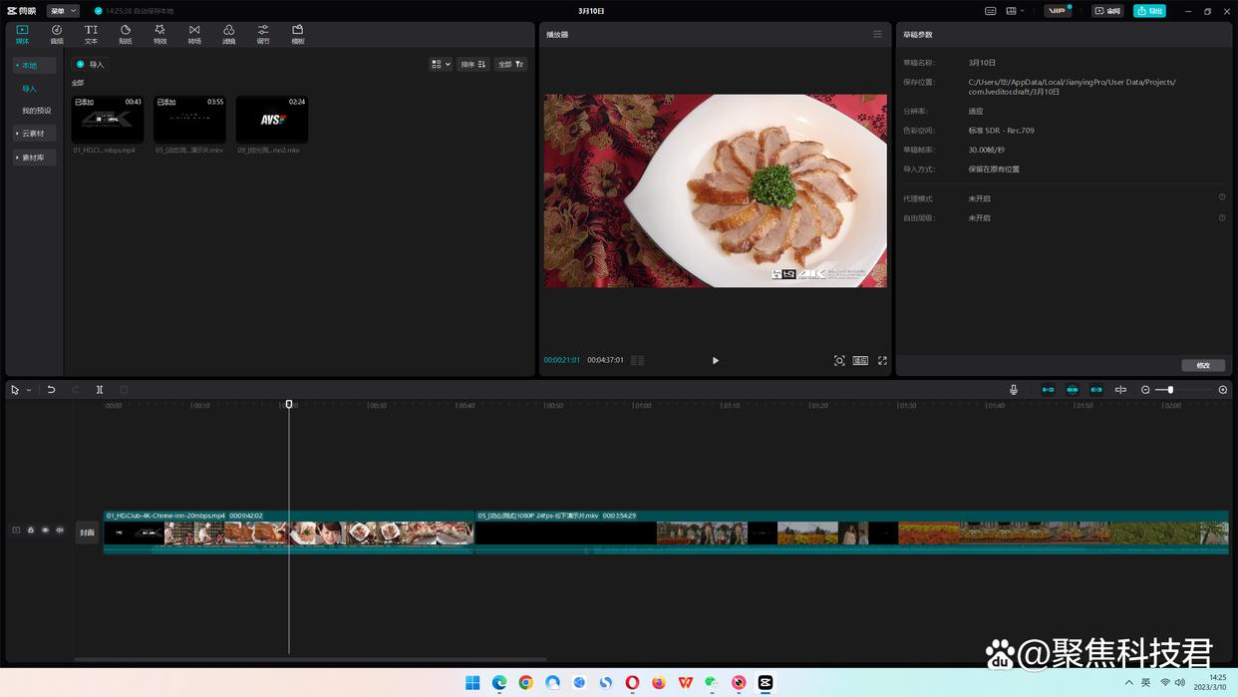The width and height of the screenshot is (1238, 697).
Task: Mute the main track audio
Action: click(x=60, y=530)
